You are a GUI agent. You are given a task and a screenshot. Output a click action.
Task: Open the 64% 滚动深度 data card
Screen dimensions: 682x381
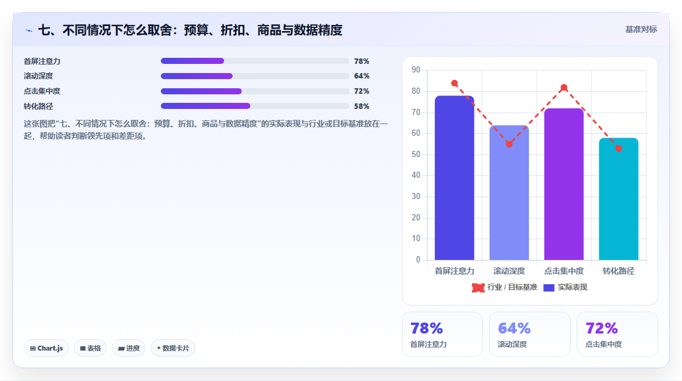pos(530,334)
